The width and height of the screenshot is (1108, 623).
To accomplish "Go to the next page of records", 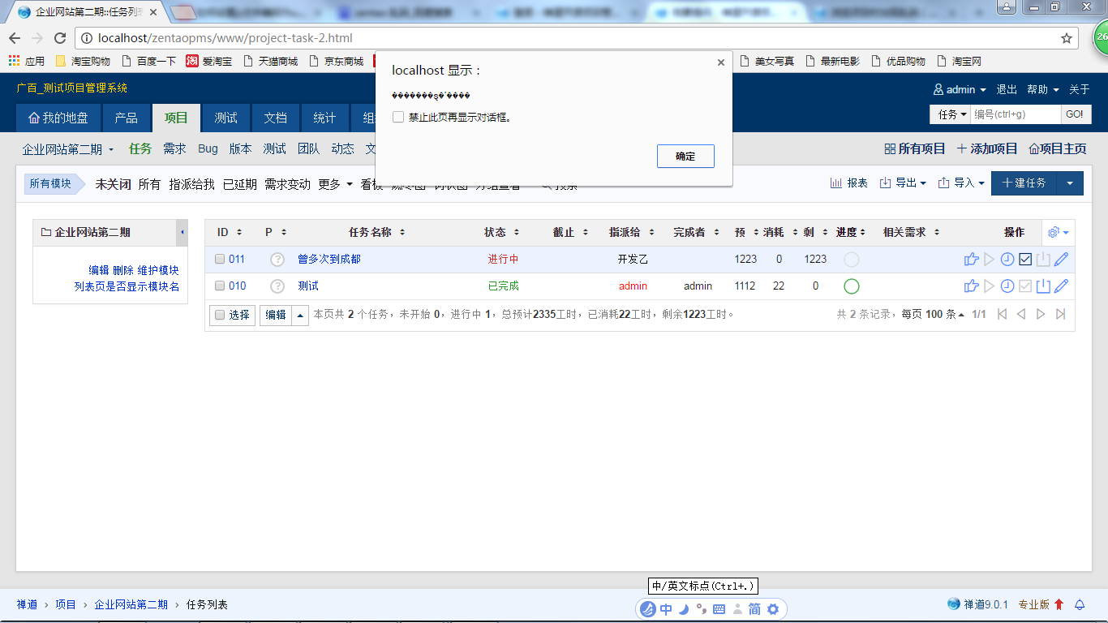I will [x=1041, y=314].
